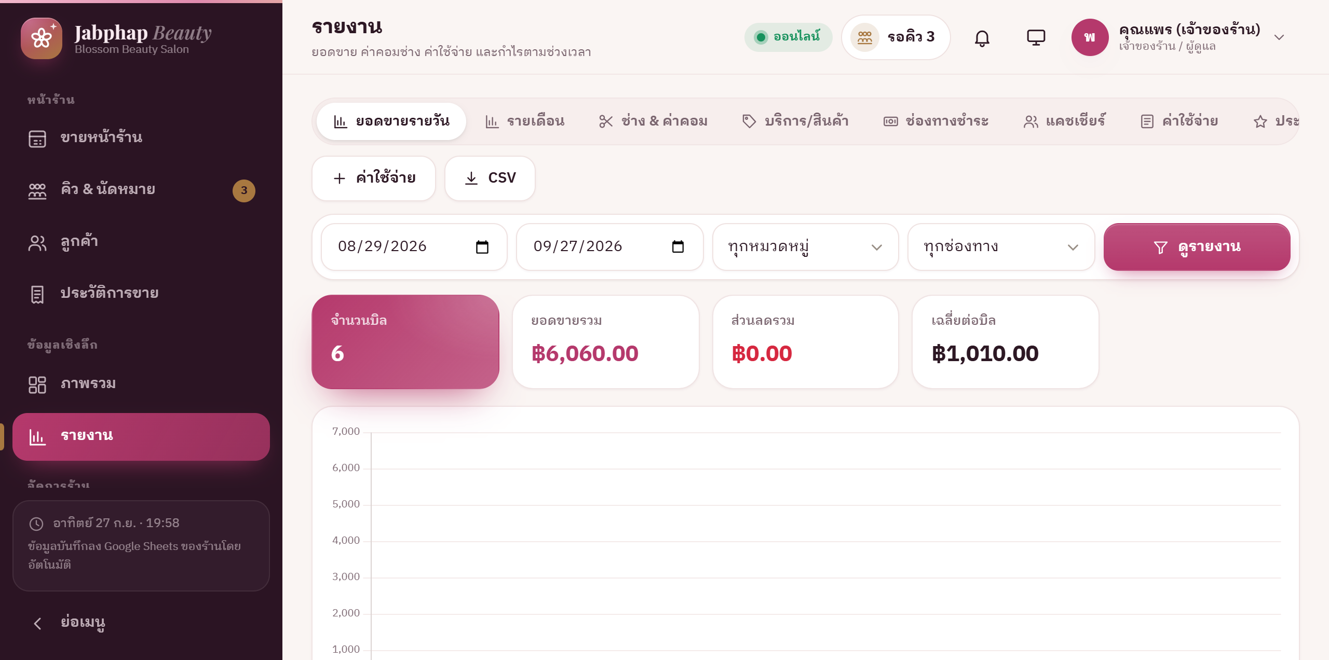Image resolution: width=1329 pixels, height=660 pixels.
Task: Click the queue people icon beside รอคิว 3
Action: click(864, 37)
